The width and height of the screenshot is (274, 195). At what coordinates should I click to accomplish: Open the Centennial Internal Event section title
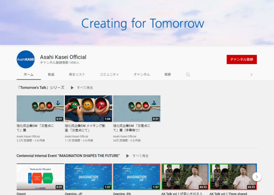68,156
